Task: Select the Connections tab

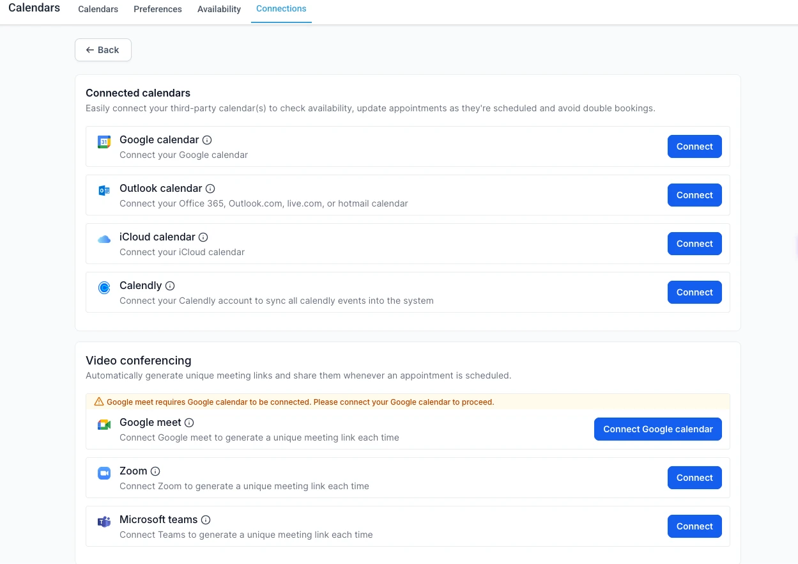Action: 281,9
